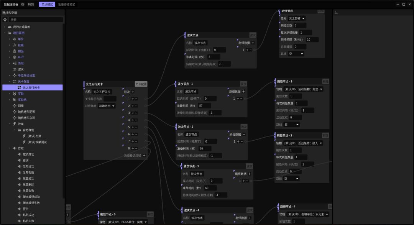The width and height of the screenshot is (414, 225).
Task: Click 准备时间 field showing 57
Action: (204, 106)
